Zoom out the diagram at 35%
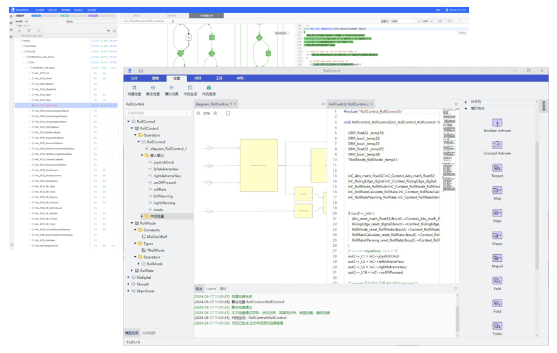The height and width of the screenshot is (353, 557). [x=198, y=113]
